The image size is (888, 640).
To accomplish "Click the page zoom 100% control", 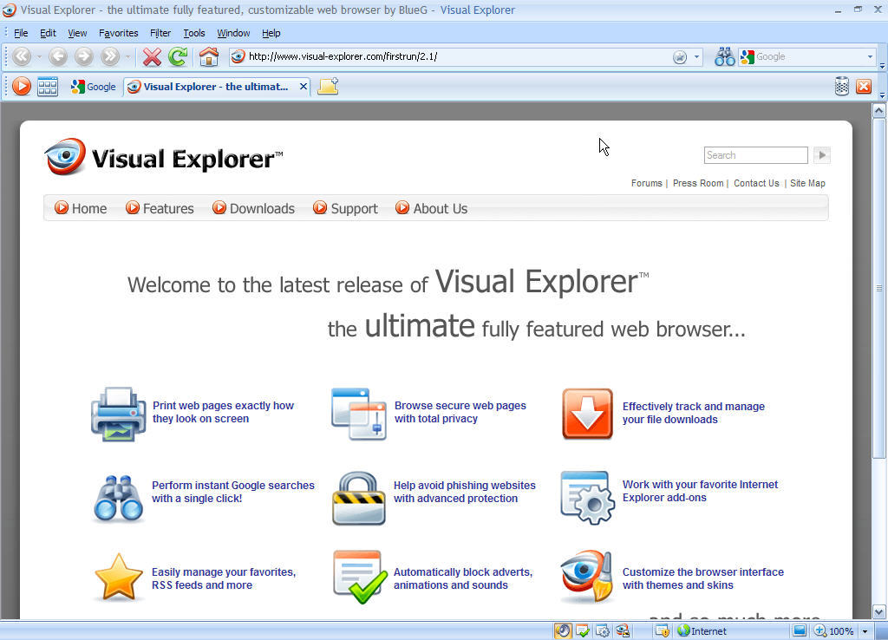I will (839, 630).
